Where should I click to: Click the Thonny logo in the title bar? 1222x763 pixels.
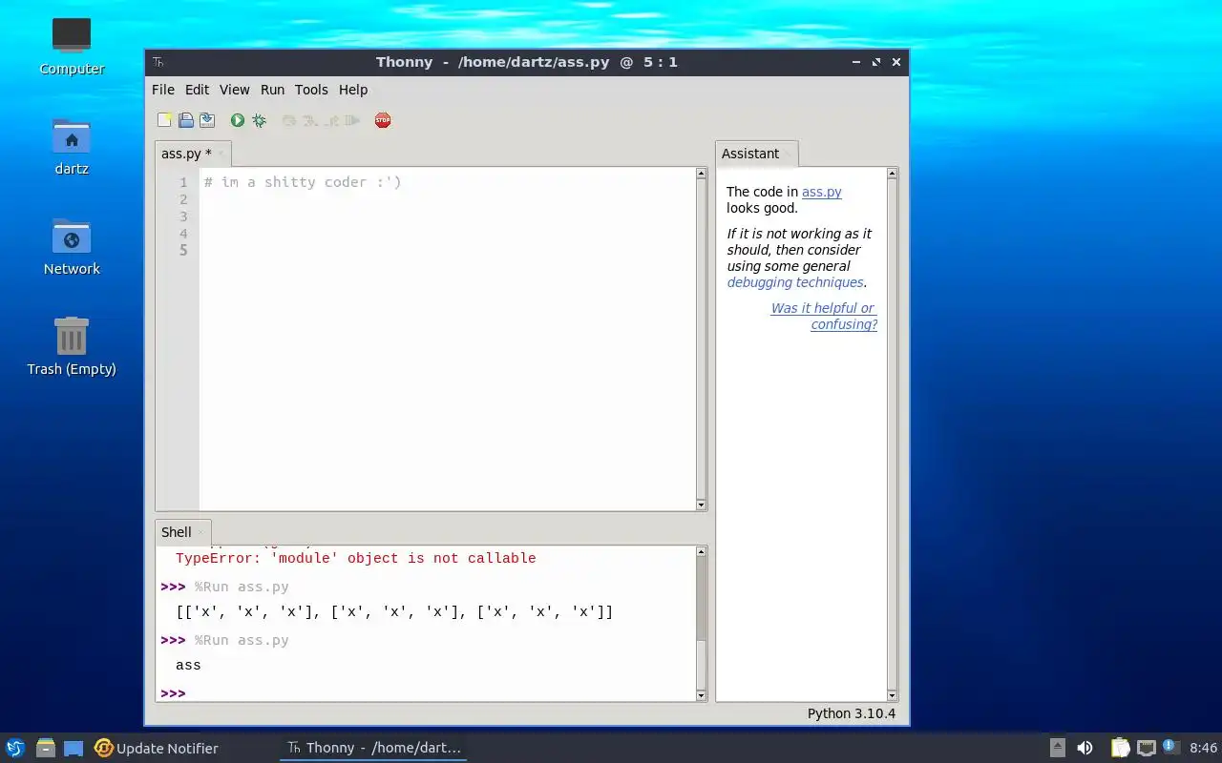pos(158,62)
